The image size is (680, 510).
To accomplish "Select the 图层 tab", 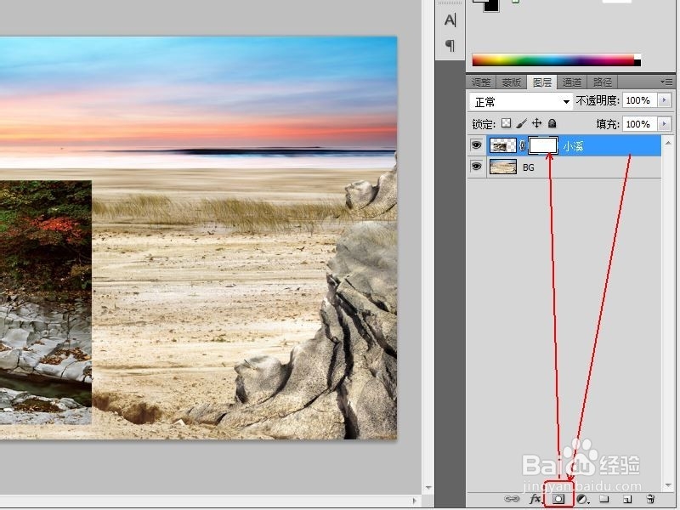I will (542, 82).
